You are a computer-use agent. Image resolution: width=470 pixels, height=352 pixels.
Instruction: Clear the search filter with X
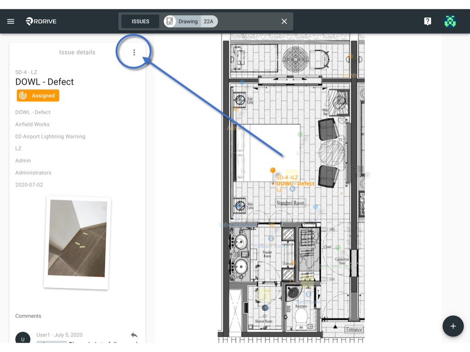pos(284,21)
